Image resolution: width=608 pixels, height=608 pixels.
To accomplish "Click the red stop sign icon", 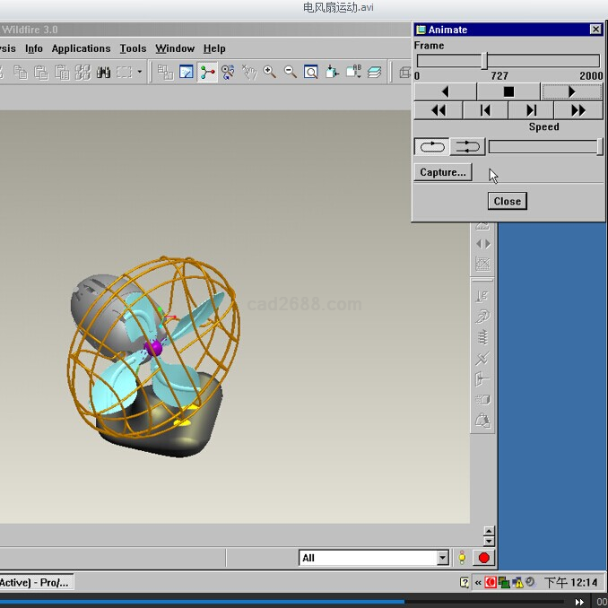I will click(x=484, y=558).
